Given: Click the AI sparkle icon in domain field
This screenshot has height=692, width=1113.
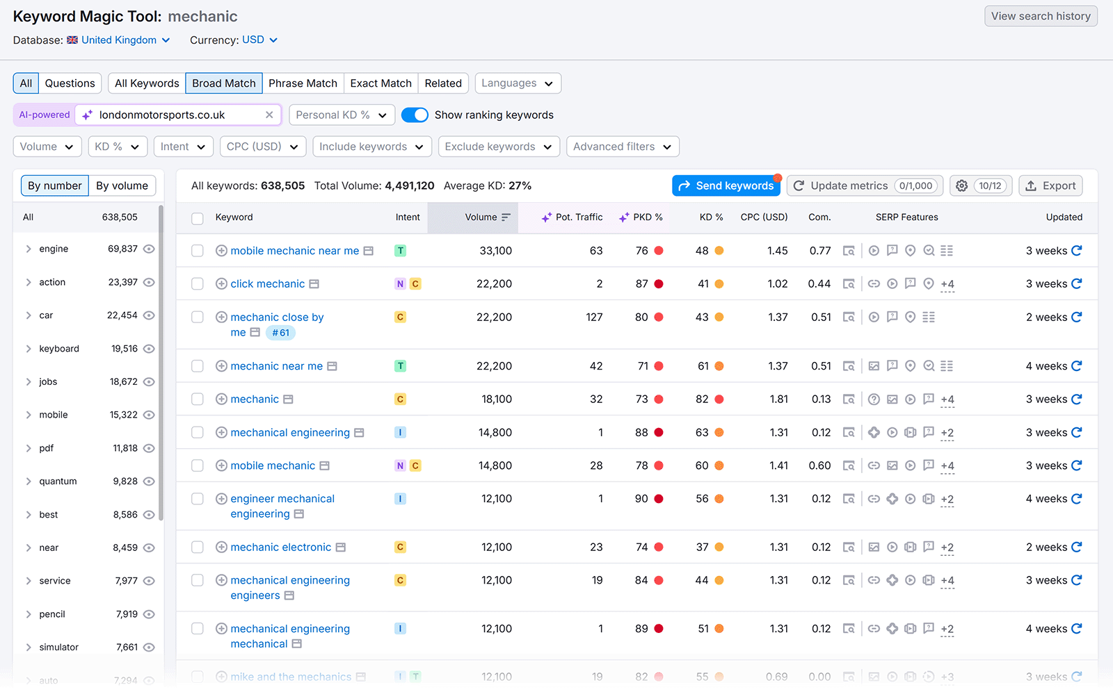Looking at the screenshot, I should pyautogui.click(x=86, y=115).
